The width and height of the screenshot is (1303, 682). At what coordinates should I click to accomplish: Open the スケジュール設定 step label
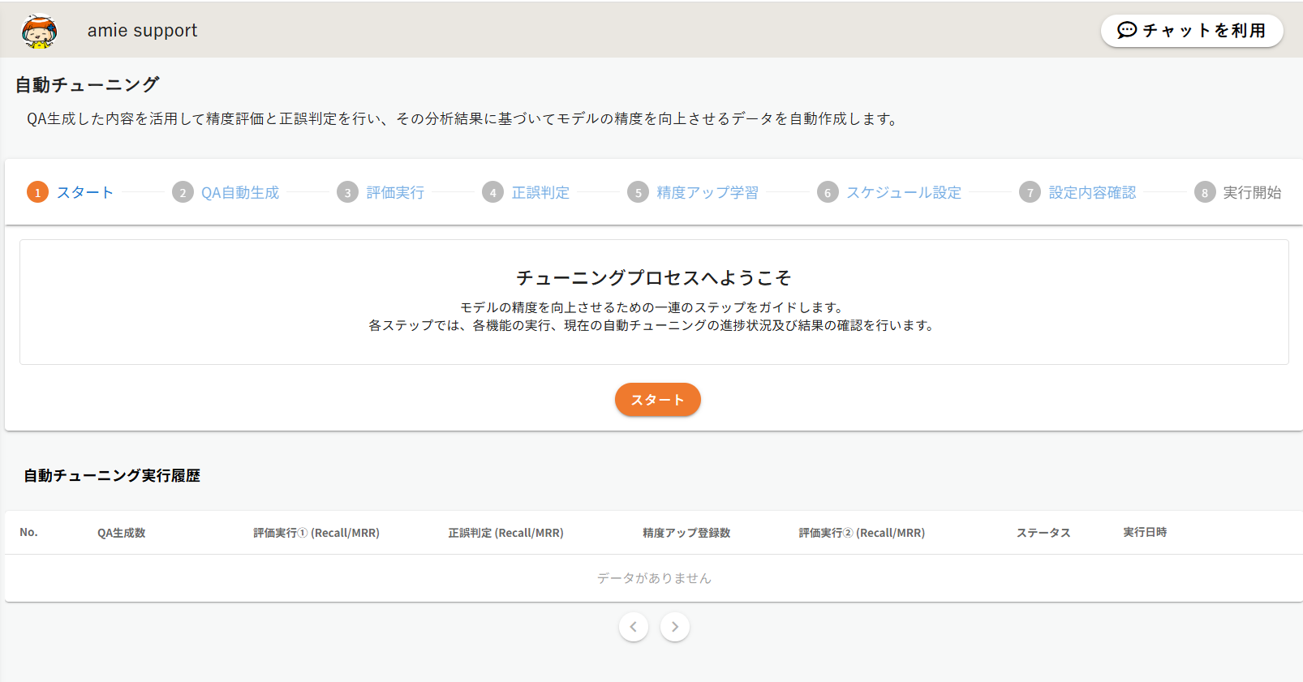point(904,192)
